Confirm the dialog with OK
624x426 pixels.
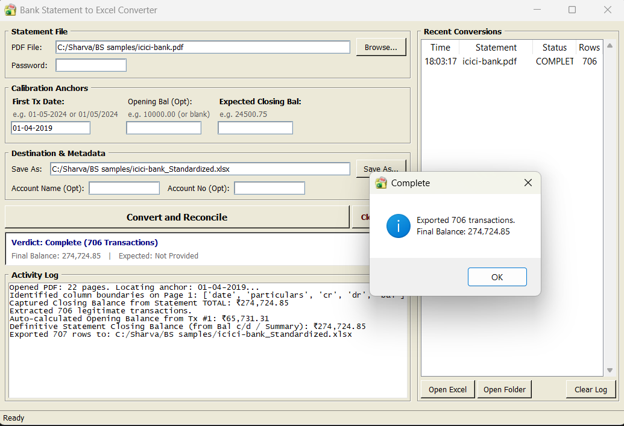coord(497,277)
